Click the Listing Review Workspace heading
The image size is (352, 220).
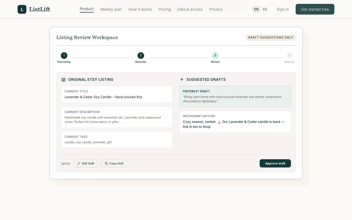click(87, 37)
